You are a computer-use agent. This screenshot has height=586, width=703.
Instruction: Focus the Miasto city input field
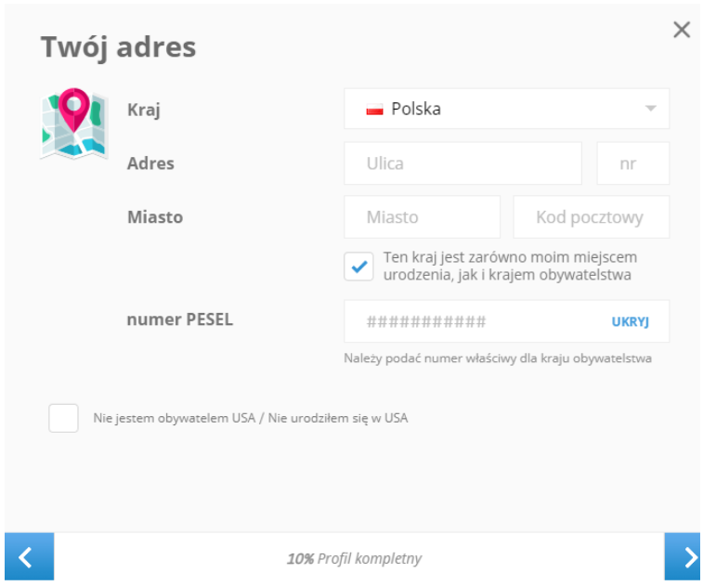tap(421, 217)
